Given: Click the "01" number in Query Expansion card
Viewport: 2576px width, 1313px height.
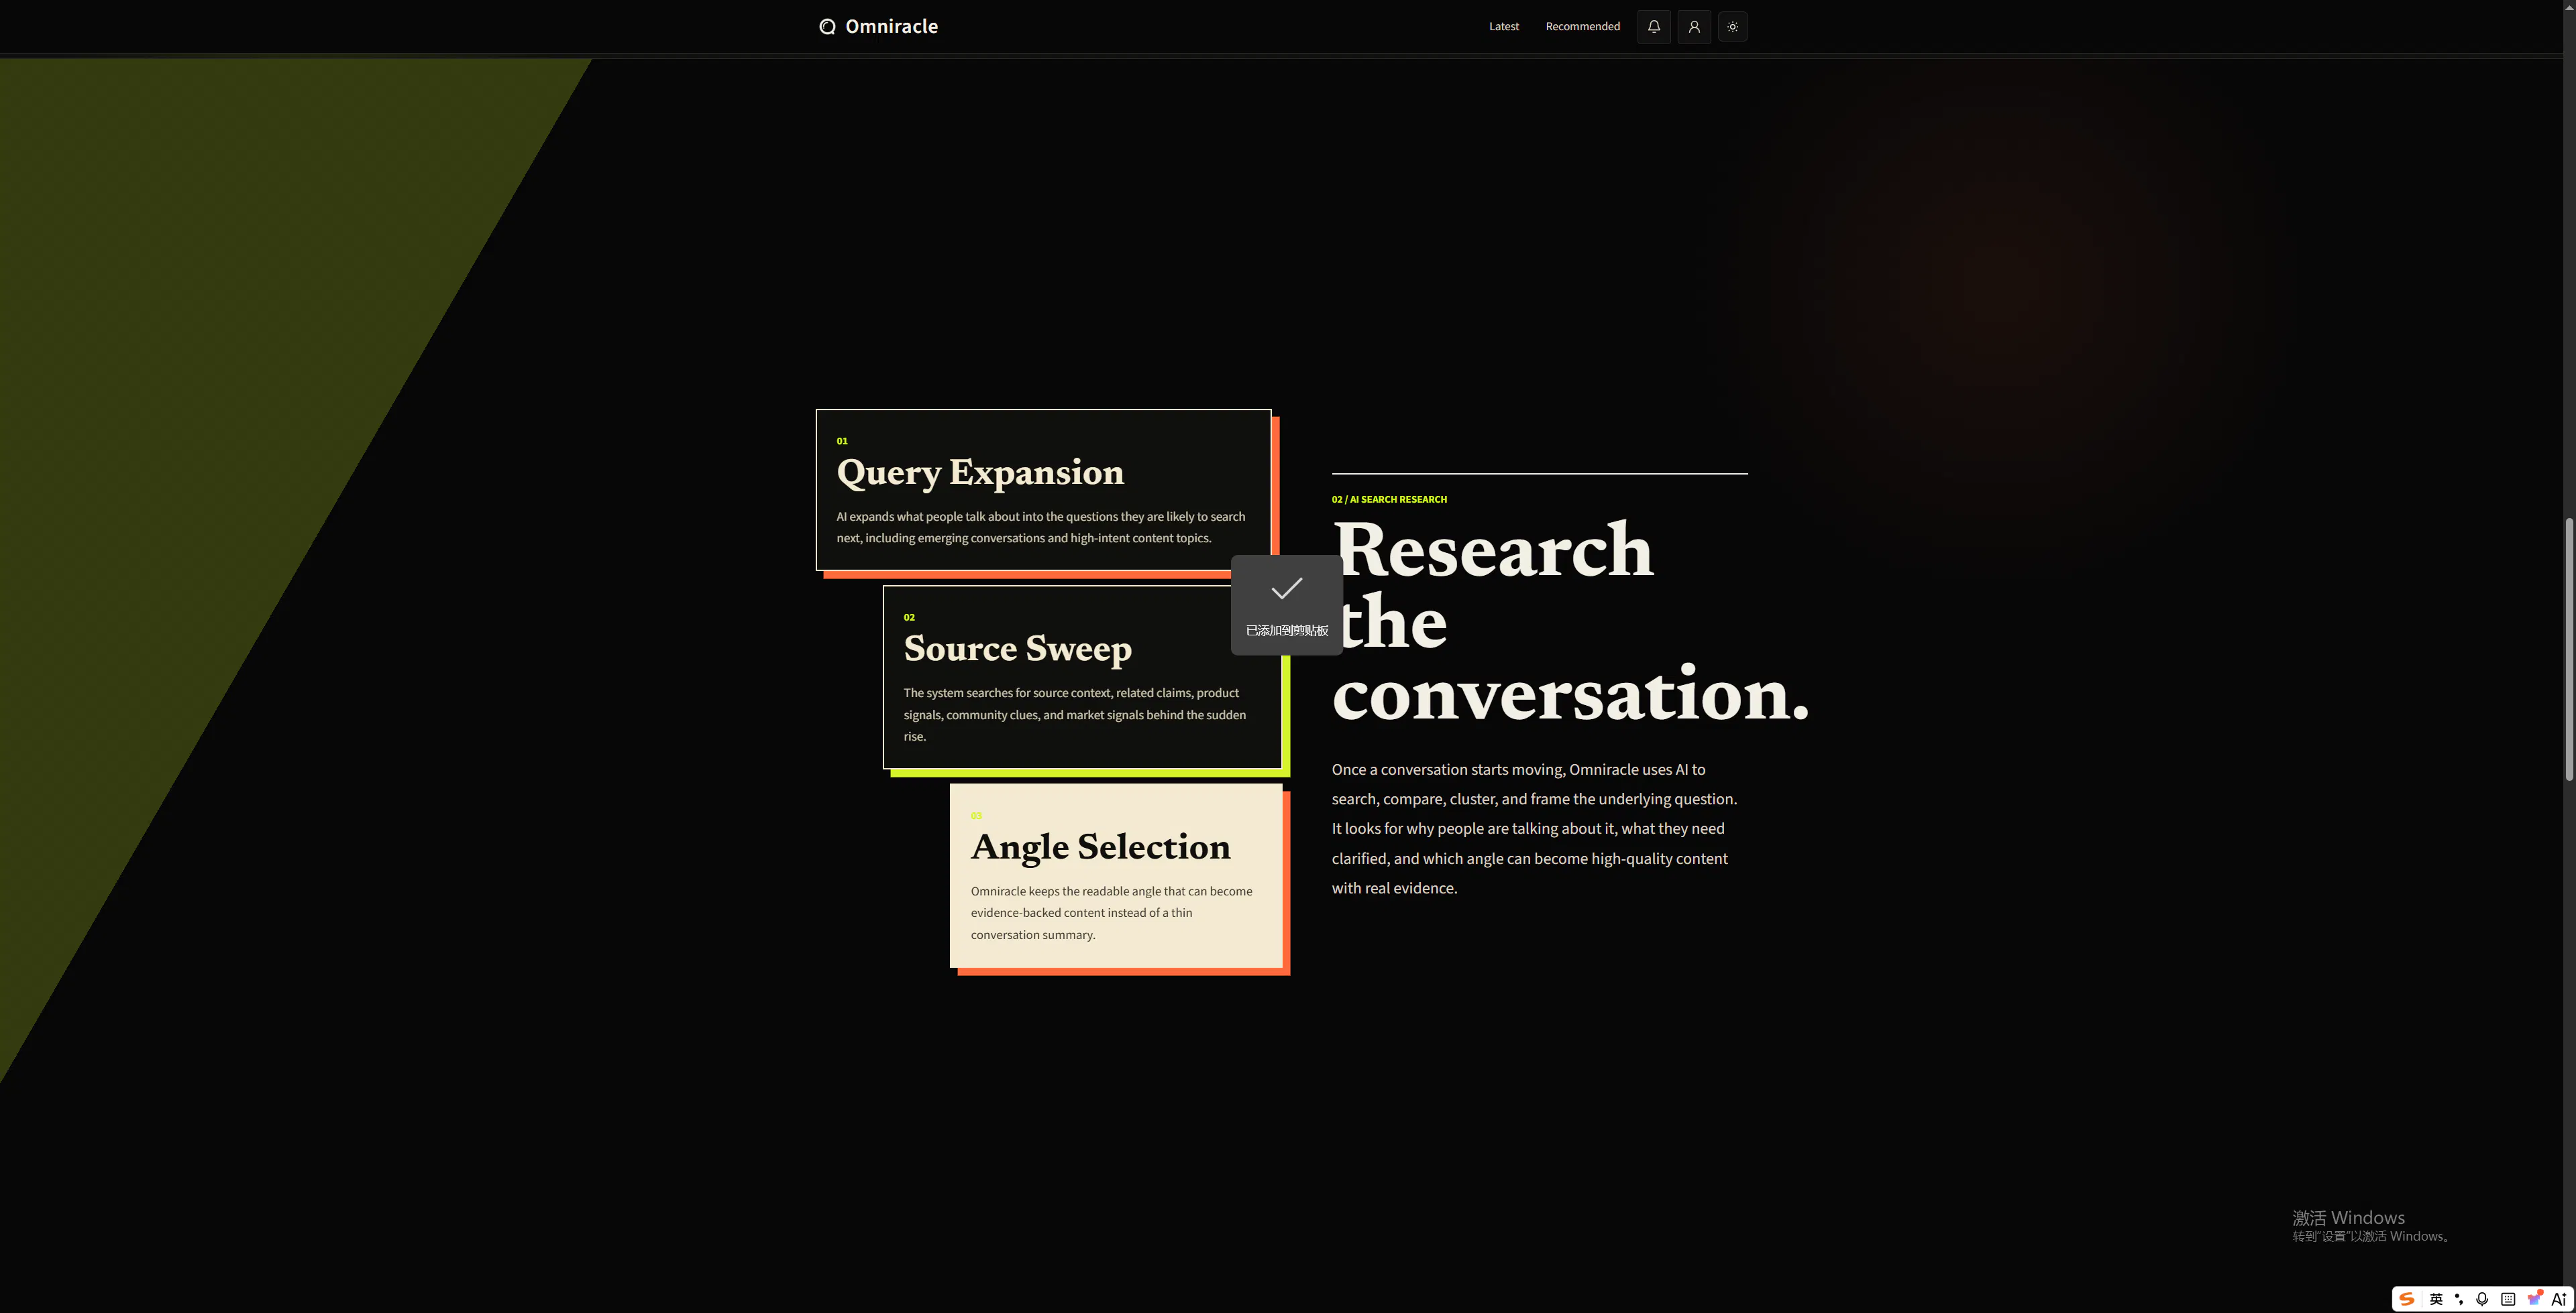Looking at the screenshot, I should pyautogui.click(x=842, y=440).
